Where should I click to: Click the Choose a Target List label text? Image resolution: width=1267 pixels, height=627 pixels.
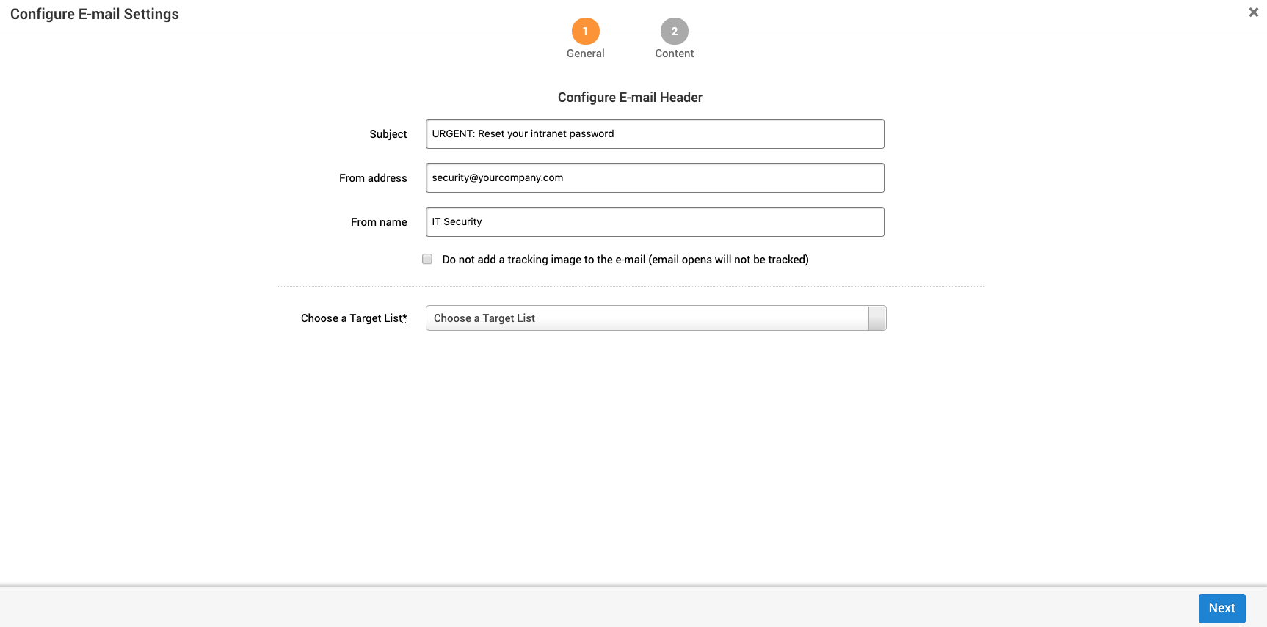click(350, 318)
